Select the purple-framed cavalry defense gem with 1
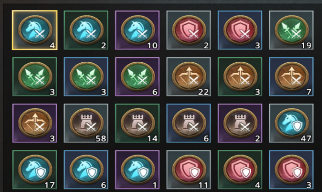This screenshot has height=192, width=322. [x=137, y=170]
